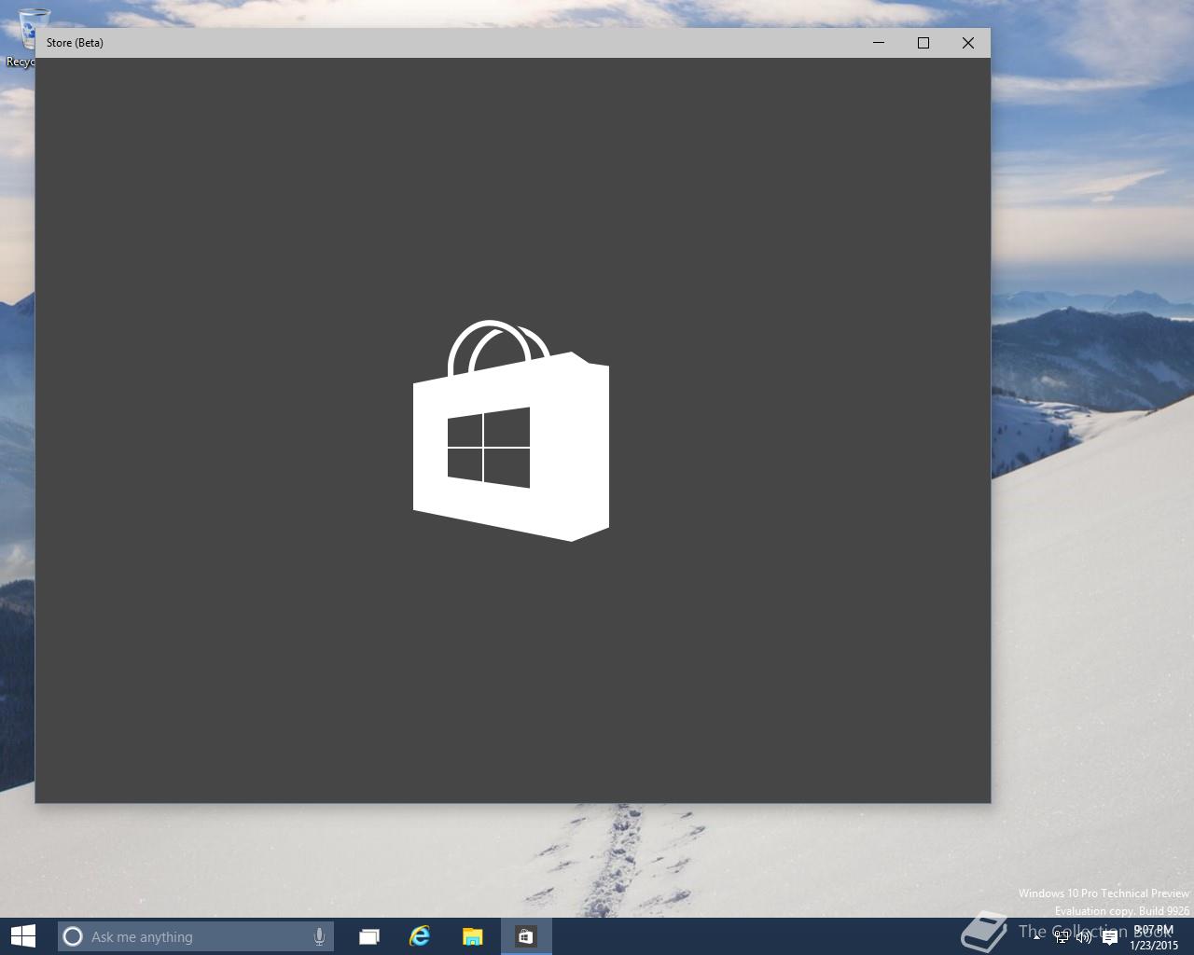
Task: Click the Cortana circle icon in the search box
Action: (x=73, y=936)
